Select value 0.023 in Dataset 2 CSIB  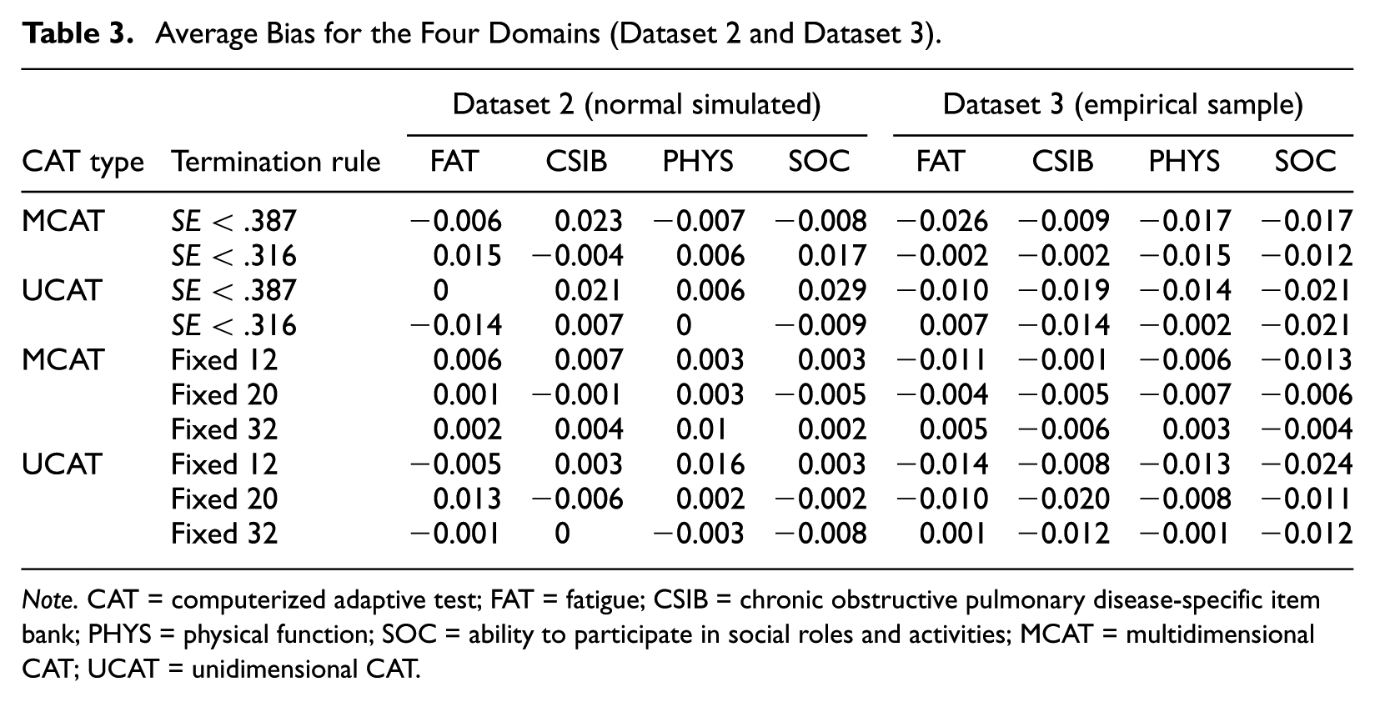pyautogui.click(x=589, y=221)
